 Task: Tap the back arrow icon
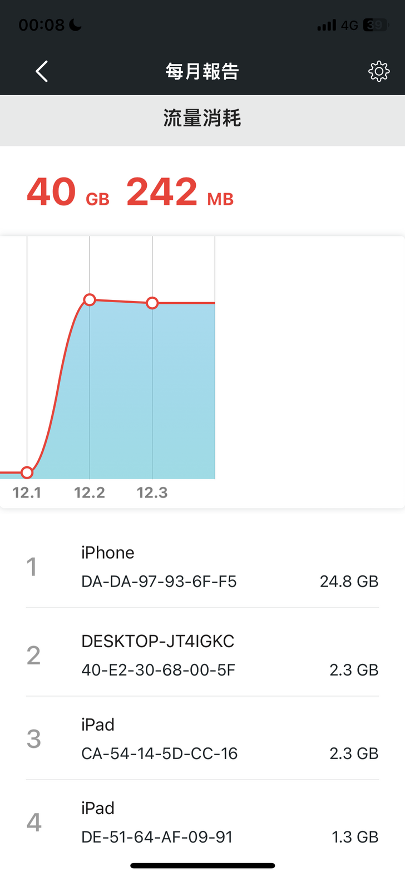pos(42,71)
